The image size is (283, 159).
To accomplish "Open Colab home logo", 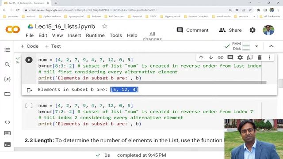I will coord(13,30).
